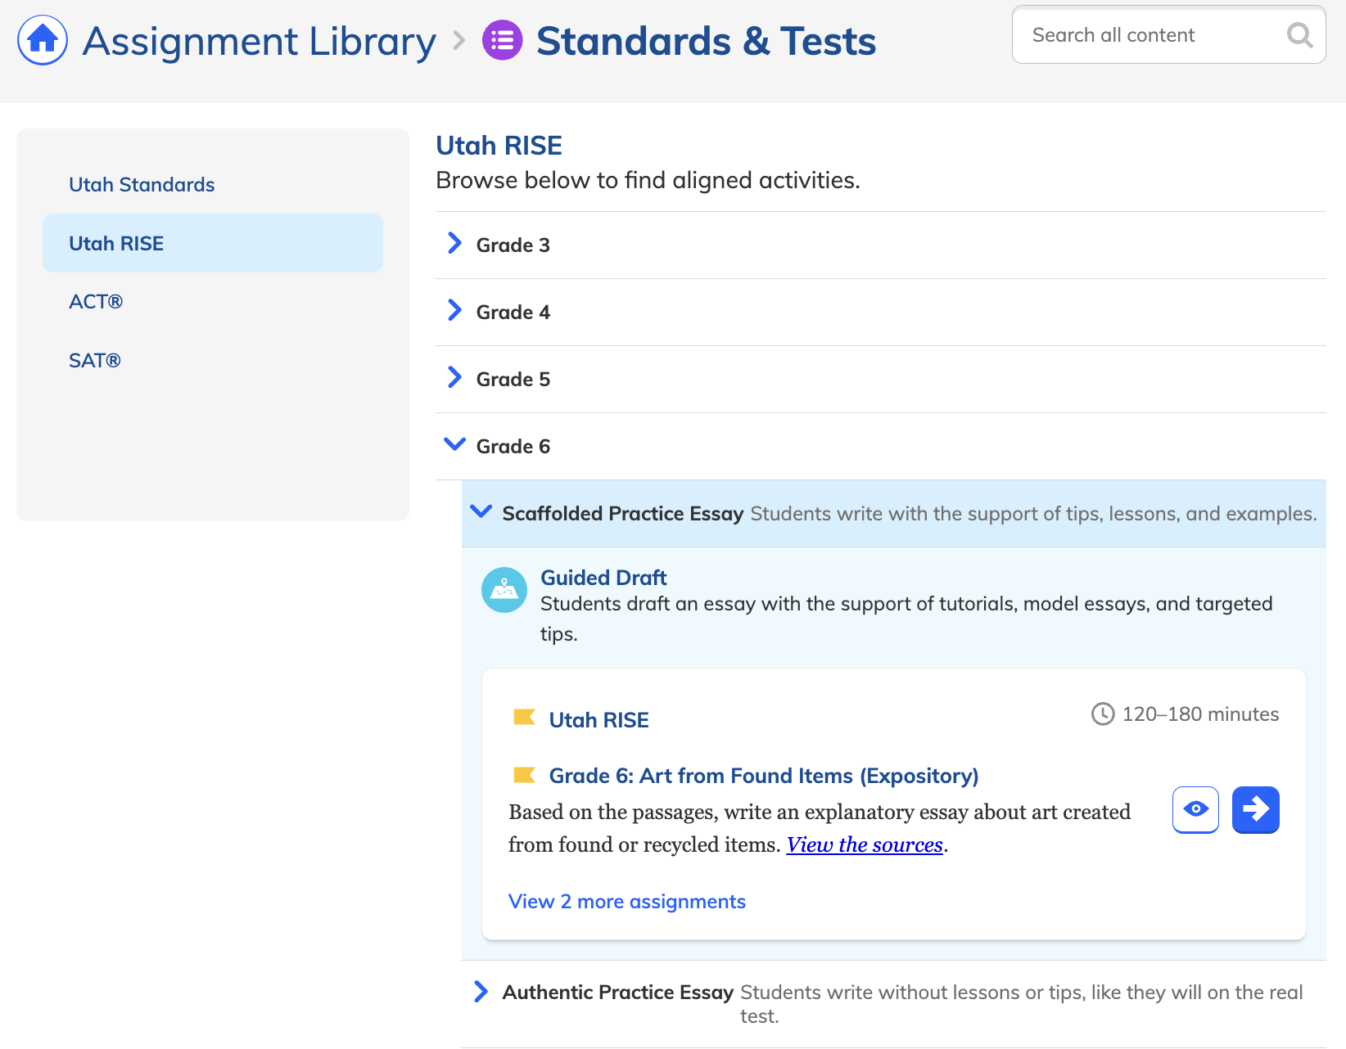Viewport: 1346px width, 1049px height.
Task: Select Utah RISE in the sidebar
Action: [x=213, y=243]
